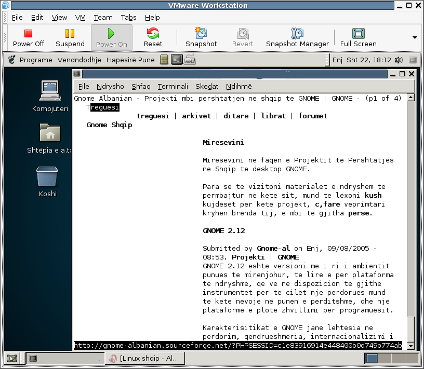The height and width of the screenshot is (369, 424).
Task: Select the Koshi trash icon
Action: pos(47,182)
